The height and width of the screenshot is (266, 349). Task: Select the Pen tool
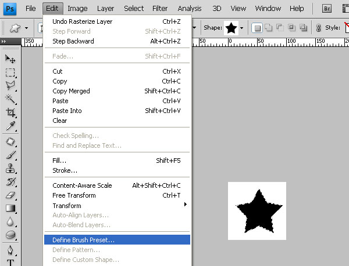point(10,250)
